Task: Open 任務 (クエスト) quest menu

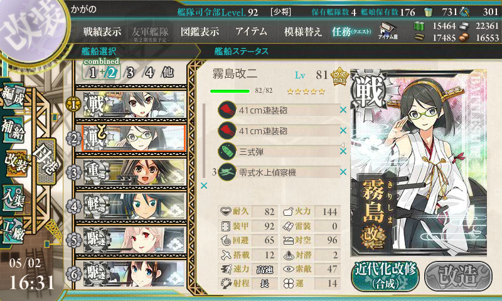Action: tap(351, 31)
